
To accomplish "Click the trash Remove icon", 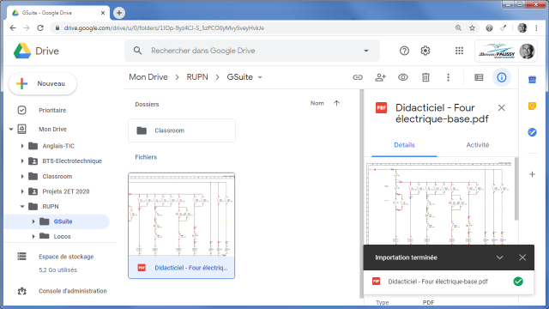I will [425, 77].
